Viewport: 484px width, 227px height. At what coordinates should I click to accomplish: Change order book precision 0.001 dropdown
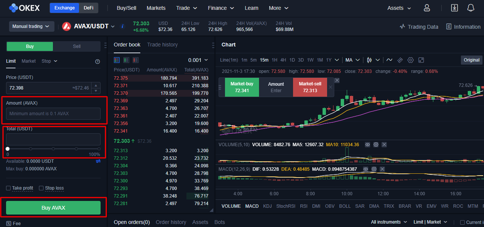click(198, 60)
